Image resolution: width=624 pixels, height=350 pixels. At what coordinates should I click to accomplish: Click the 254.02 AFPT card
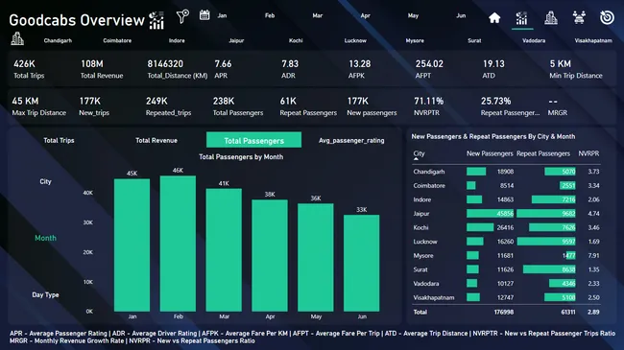pyautogui.click(x=429, y=69)
